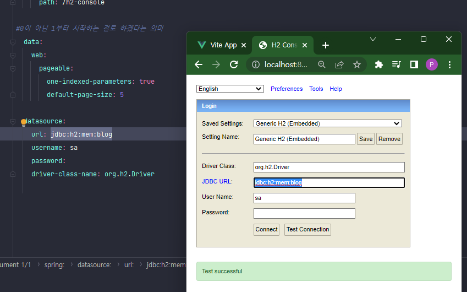Viewport: 467px width, 292px height.
Task: Close the Vite App tab
Action: coord(244,45)
